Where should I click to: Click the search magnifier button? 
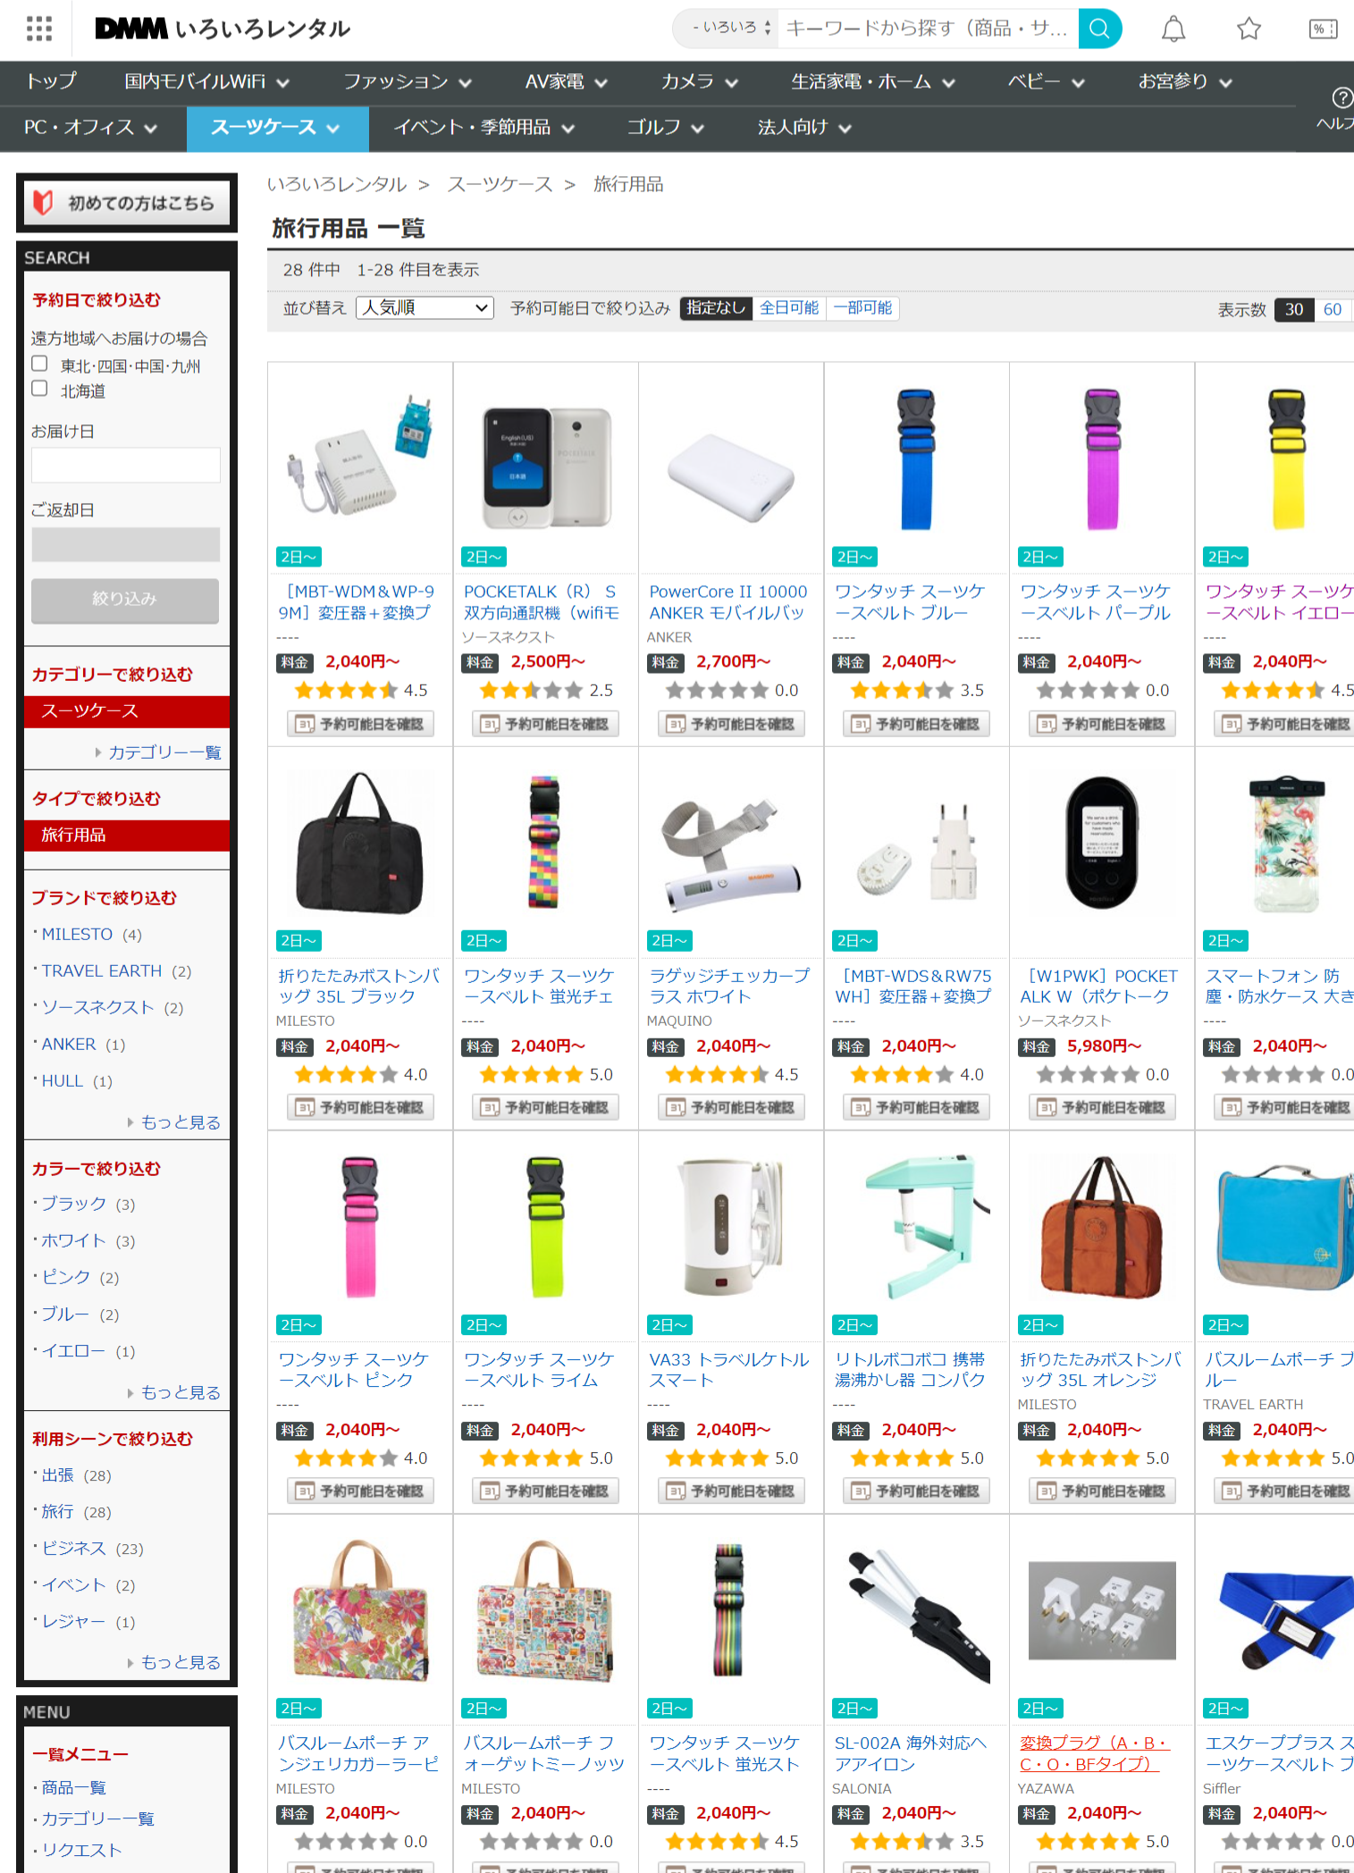pos(1099,29)
